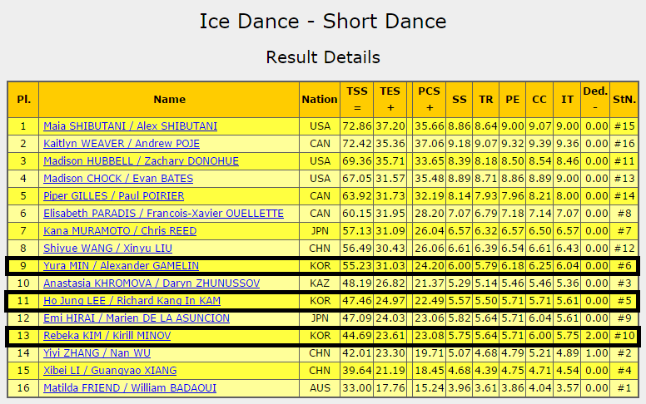Open Kaitlyn WEAVER / Andrew POJE link
This screenshot has height=404, width=646.
pos(122,144)
